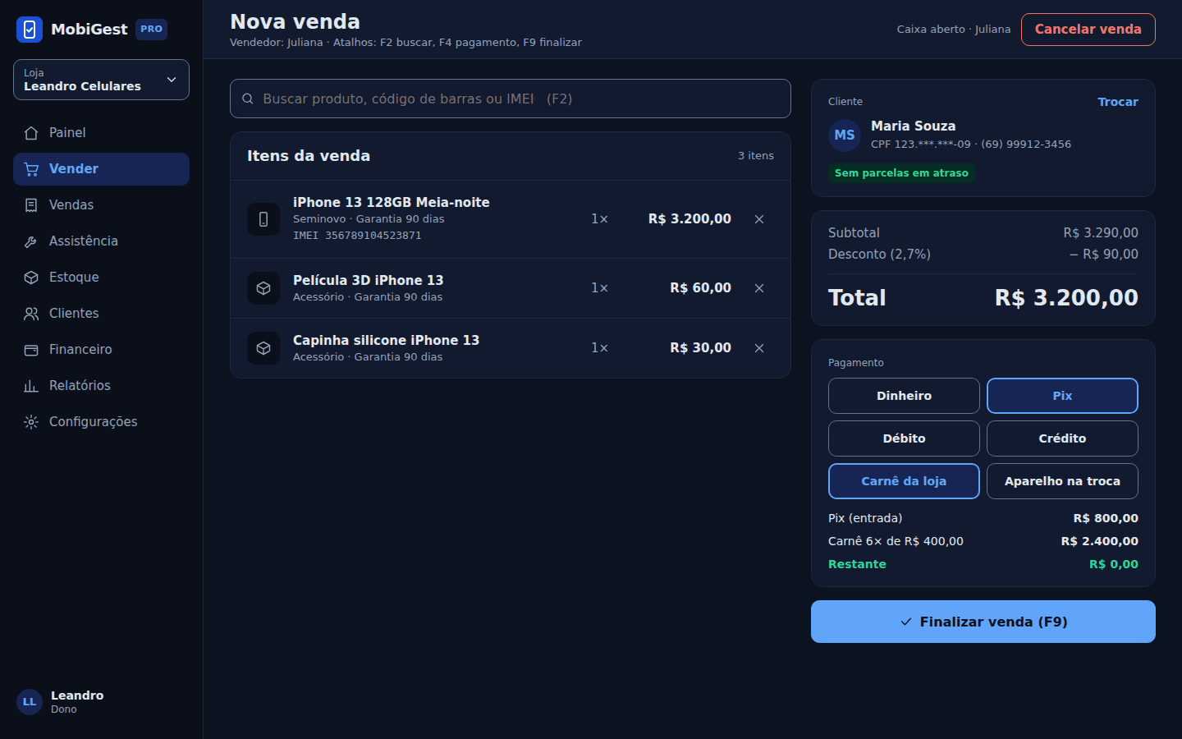1182x739 pixels.
Task: Click the phone icon of iPhone 13 item
Action: [263, 219]
